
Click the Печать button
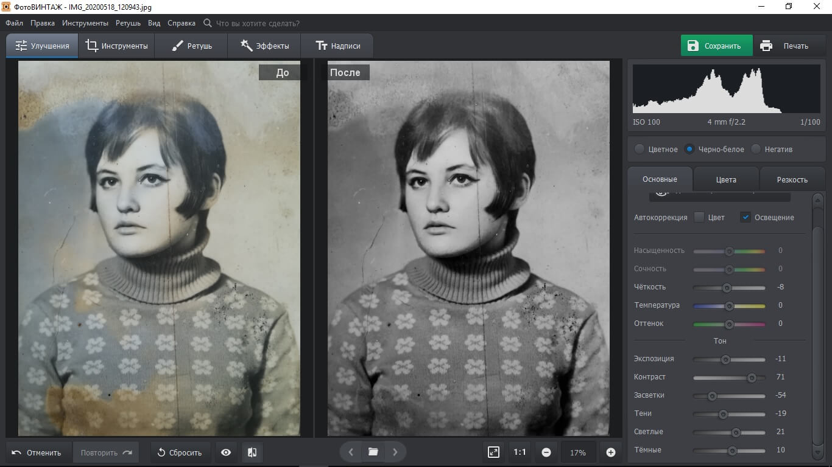(x=790, y=46)
